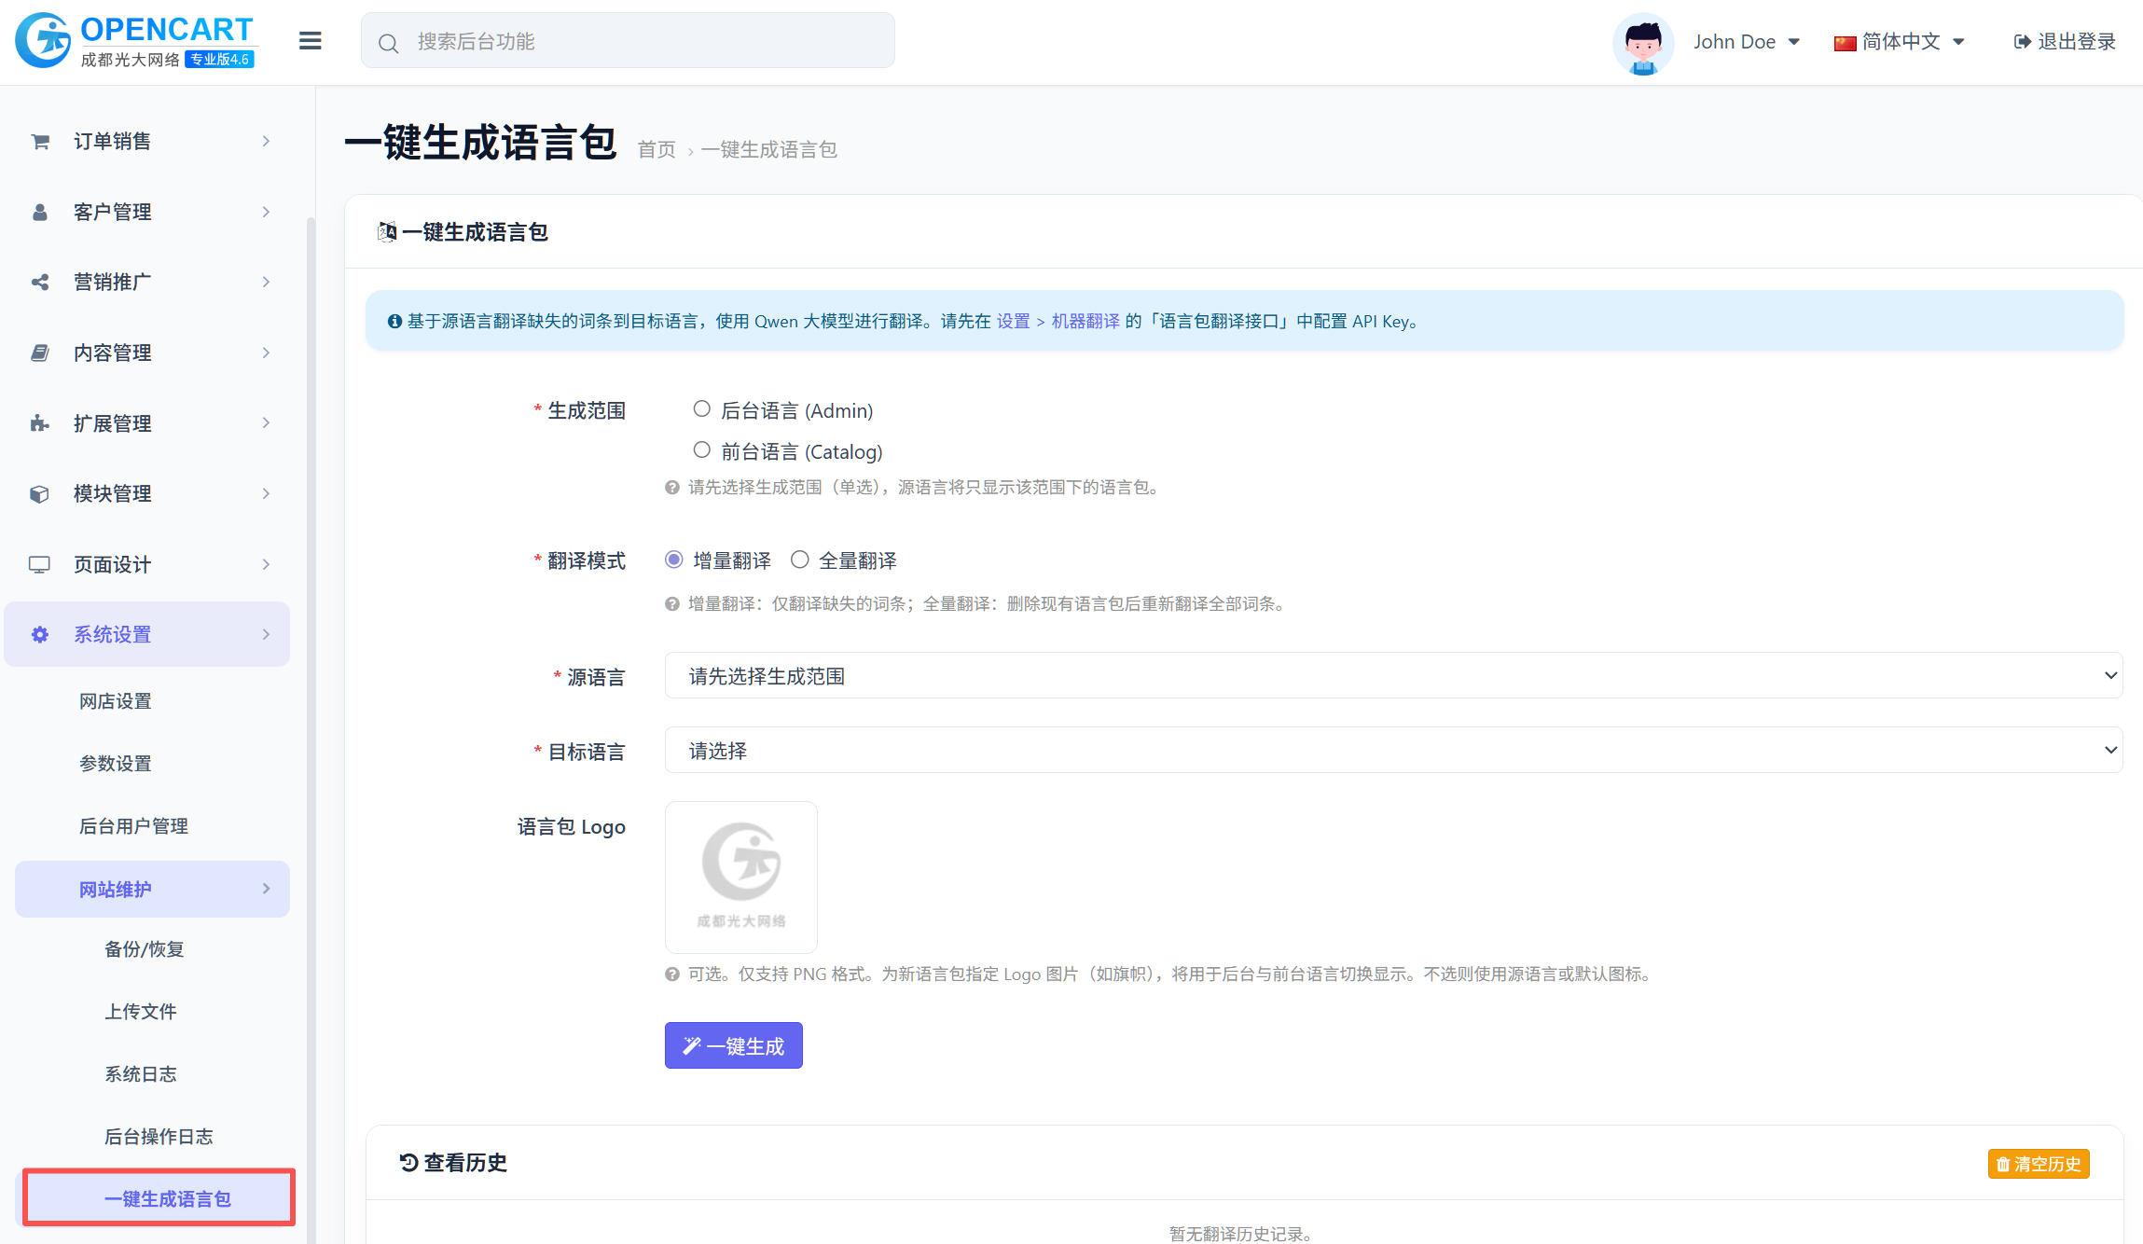Select the 后台语言 (Admin) radio option
The width and height of the screenshot is (2143, 1244).
click(x=702, y=409)
